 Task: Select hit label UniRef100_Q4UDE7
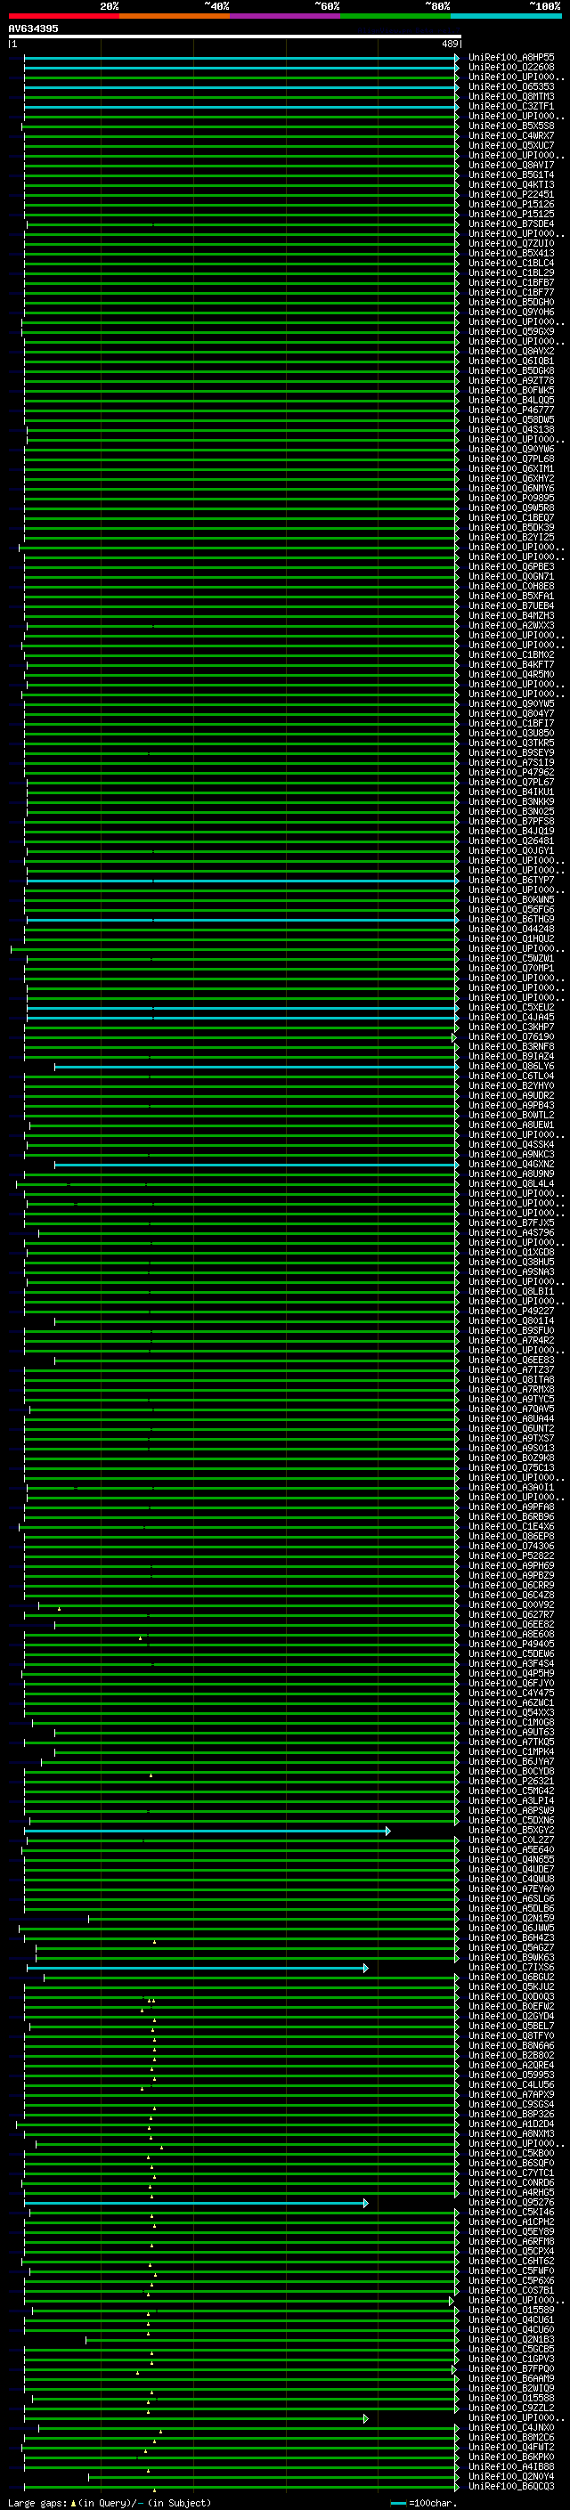coord(511,1869)
